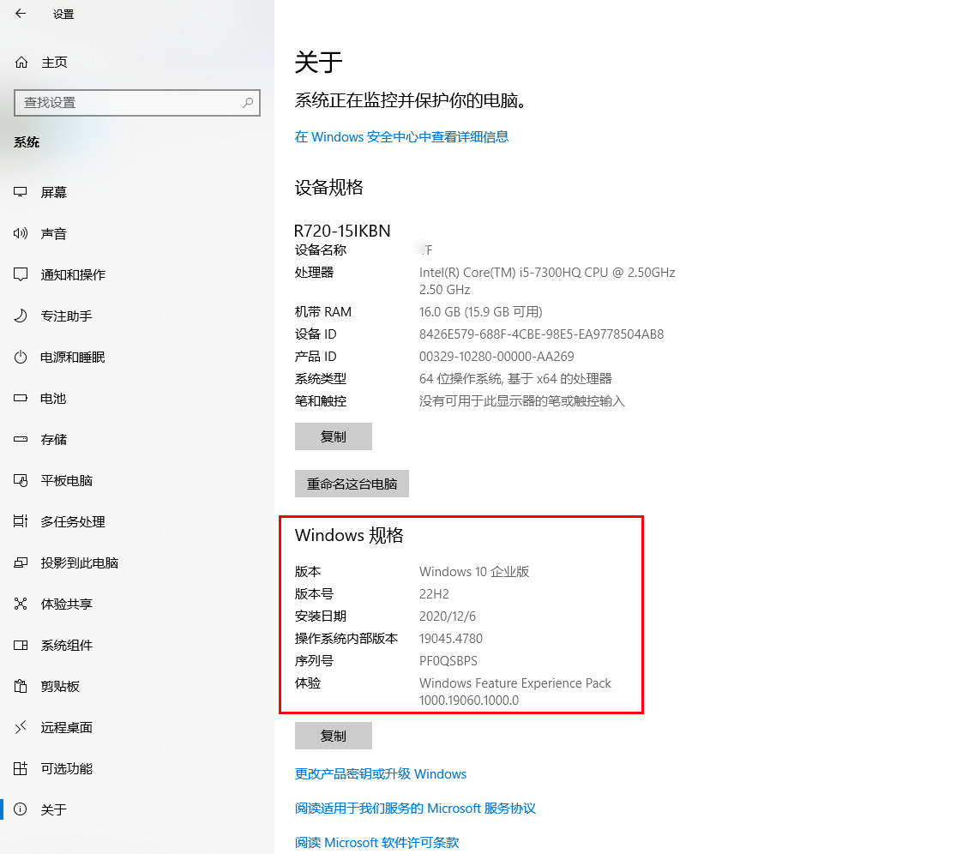Open 更改产品密钥或升级 Windows link
This screenshot has width=975, height=854.
381,773
